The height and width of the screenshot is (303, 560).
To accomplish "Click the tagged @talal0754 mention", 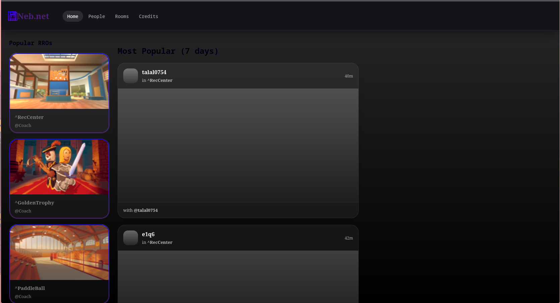I will [146, 210].
